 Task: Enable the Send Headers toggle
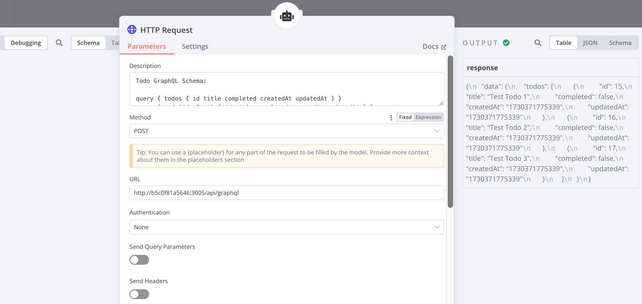[139, 294]
